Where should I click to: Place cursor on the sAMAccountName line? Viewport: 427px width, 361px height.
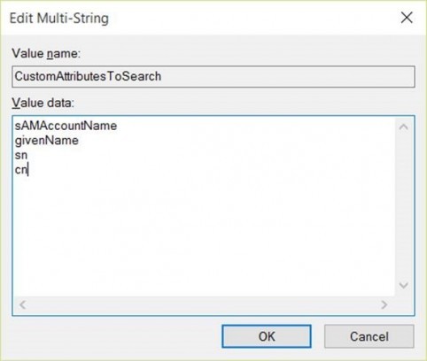click(66, 126)
